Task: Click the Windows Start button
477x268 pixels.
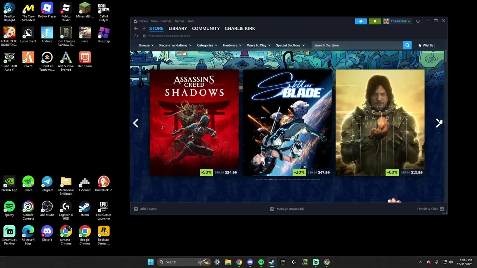Action: pyautogui.click(x=151, y=262)
